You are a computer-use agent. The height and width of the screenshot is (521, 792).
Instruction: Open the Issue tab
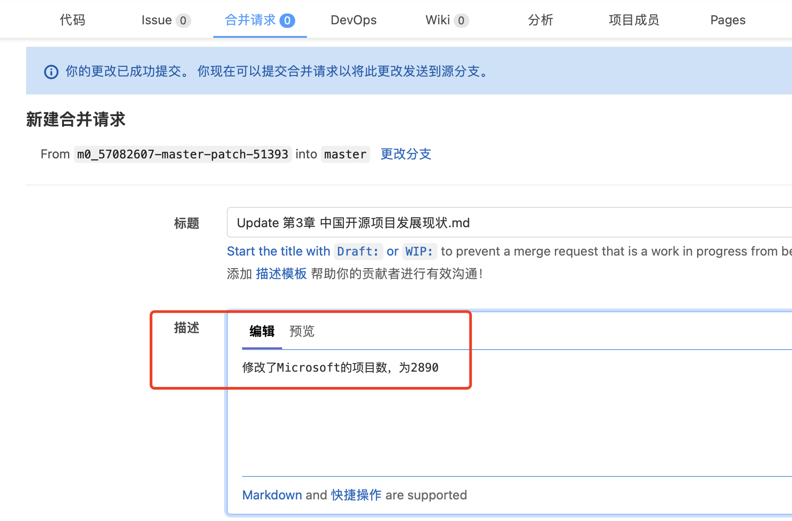166,20
